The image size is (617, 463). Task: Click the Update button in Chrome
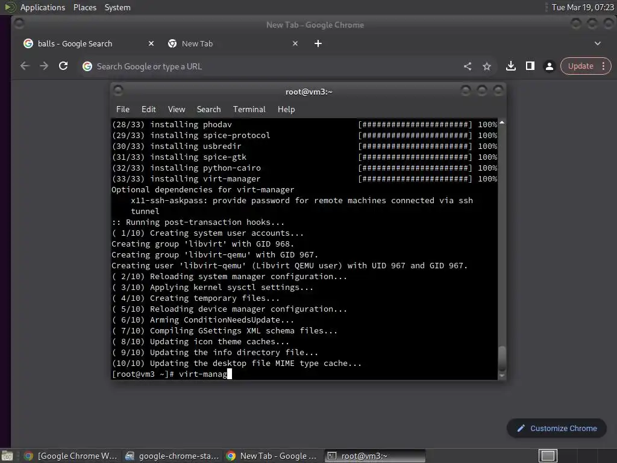pos(580,66)
